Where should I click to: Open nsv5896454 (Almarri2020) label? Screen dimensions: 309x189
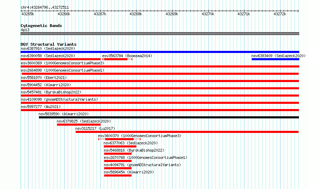point(129,172)
